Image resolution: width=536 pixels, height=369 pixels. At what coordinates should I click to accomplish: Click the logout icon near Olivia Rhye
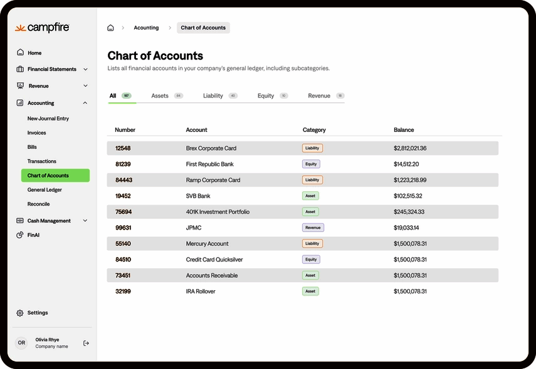86,343
